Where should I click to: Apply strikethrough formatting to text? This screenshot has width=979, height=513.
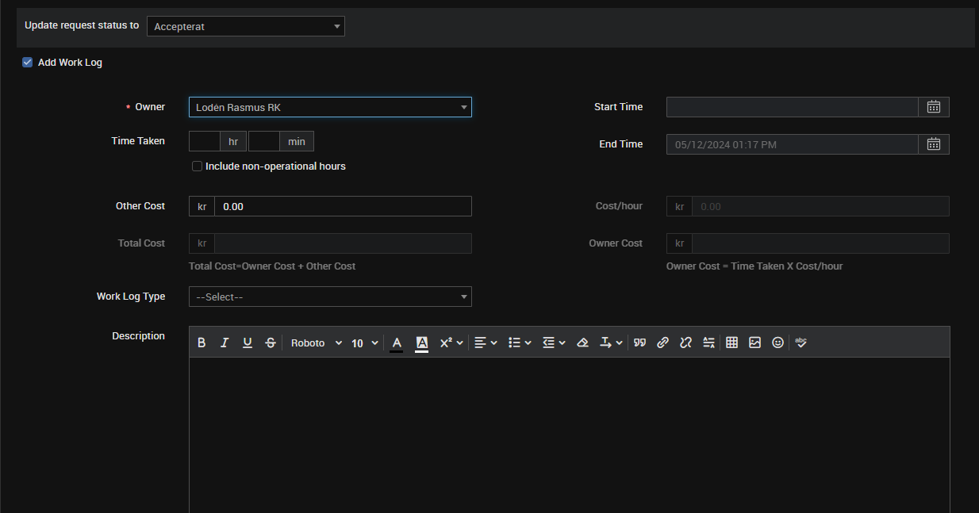(271, 343)
